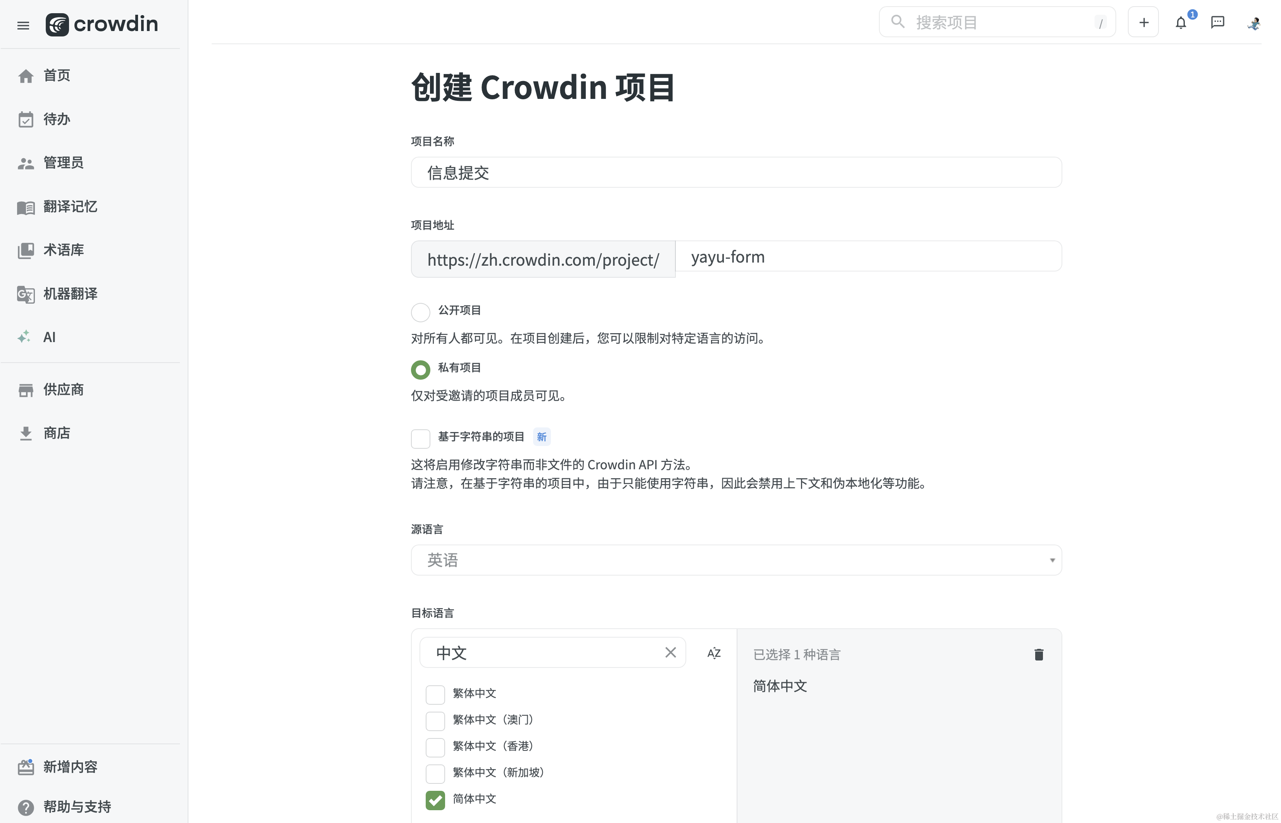This screenshot has width=1281, height=823.
Task: Go to 翻译记忆 in sidebar
Action: click(69, 207)
